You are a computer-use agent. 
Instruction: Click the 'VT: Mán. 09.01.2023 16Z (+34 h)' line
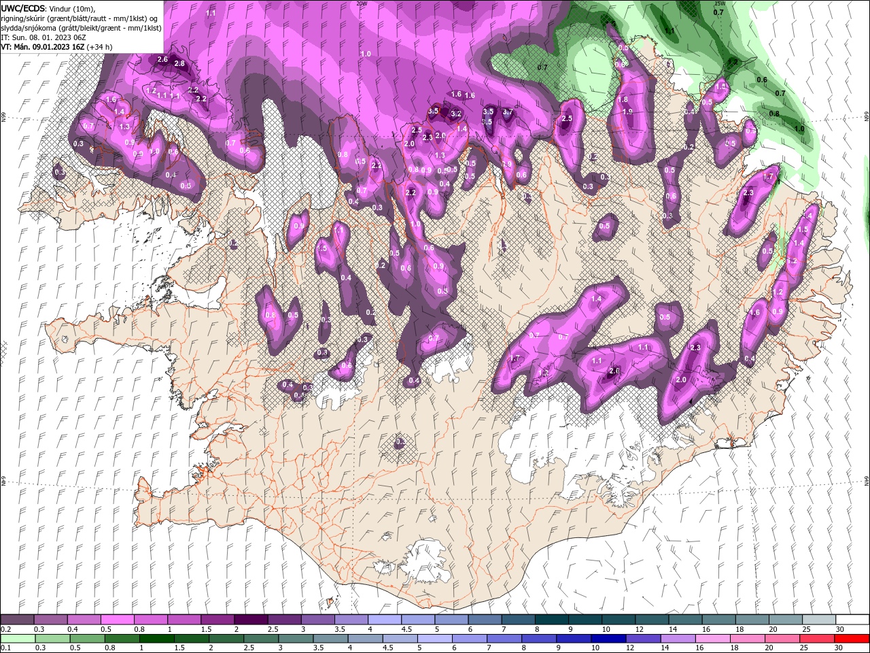[56, 47]
